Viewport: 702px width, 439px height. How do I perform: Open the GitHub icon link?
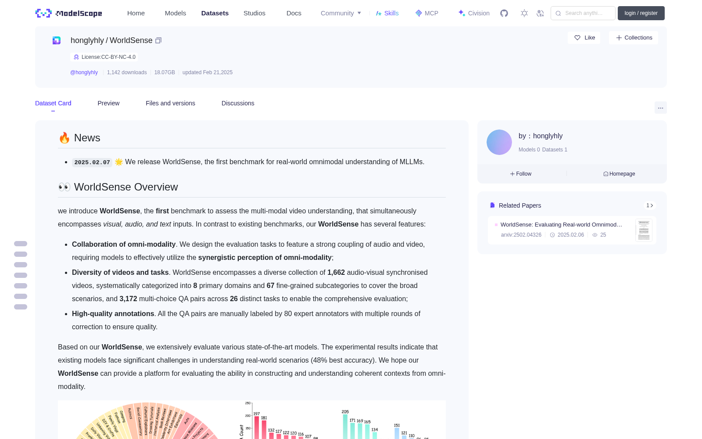504,13
